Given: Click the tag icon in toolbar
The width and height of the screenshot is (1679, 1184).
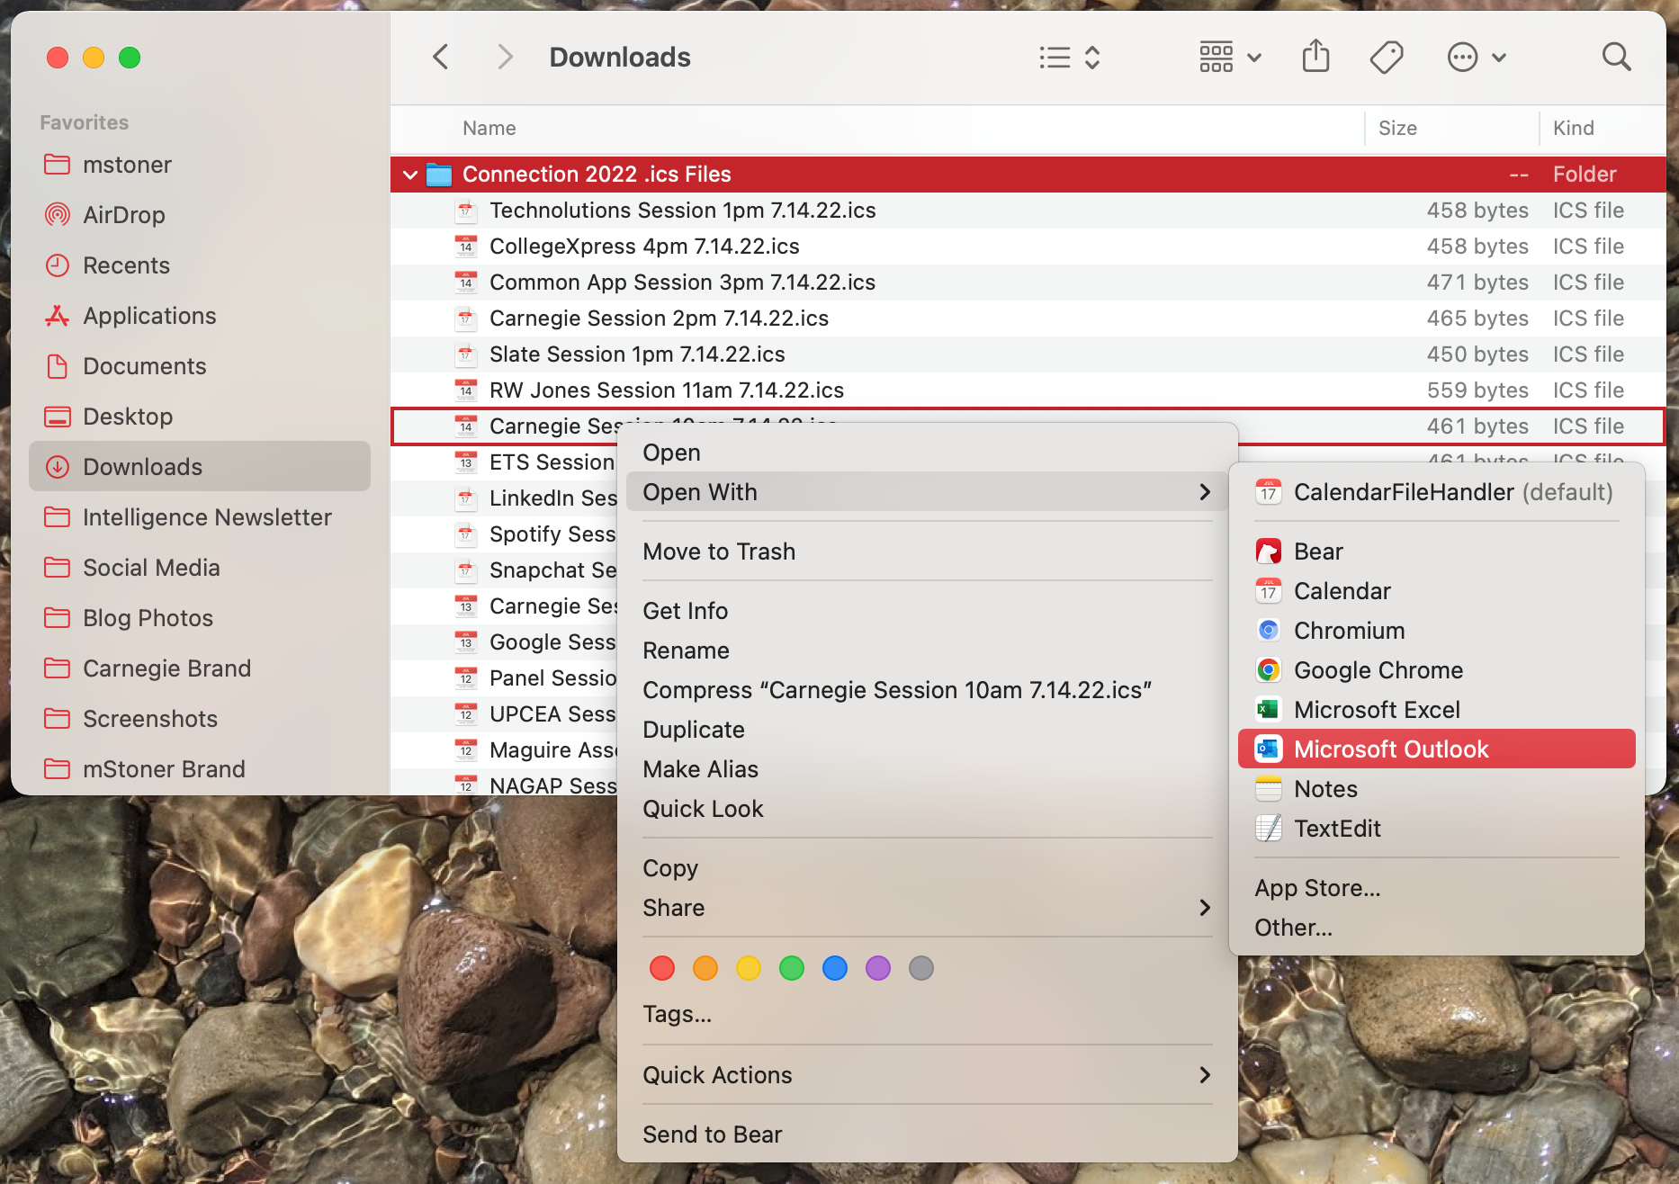Looking at the screenshot, I should pos(1387,58).
